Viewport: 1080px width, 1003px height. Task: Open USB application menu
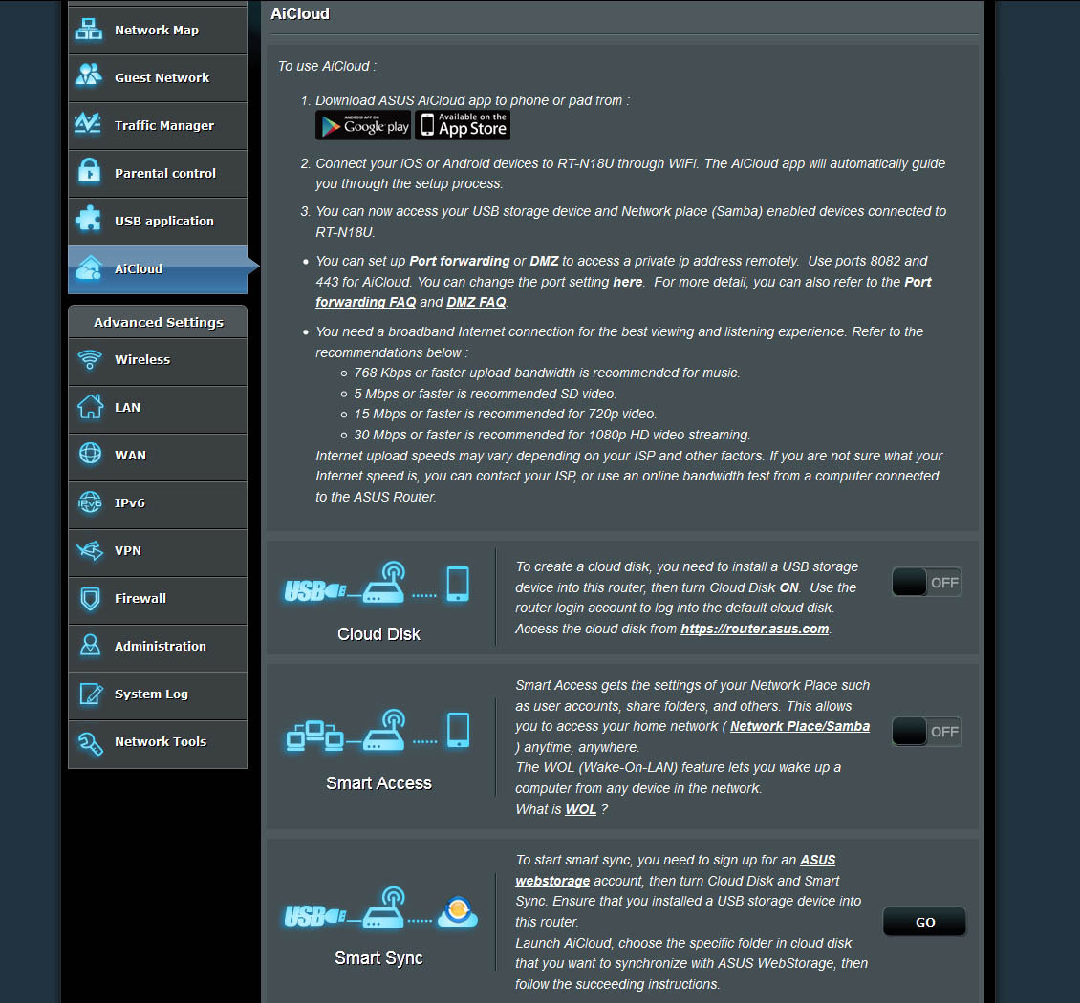point(158,221)
